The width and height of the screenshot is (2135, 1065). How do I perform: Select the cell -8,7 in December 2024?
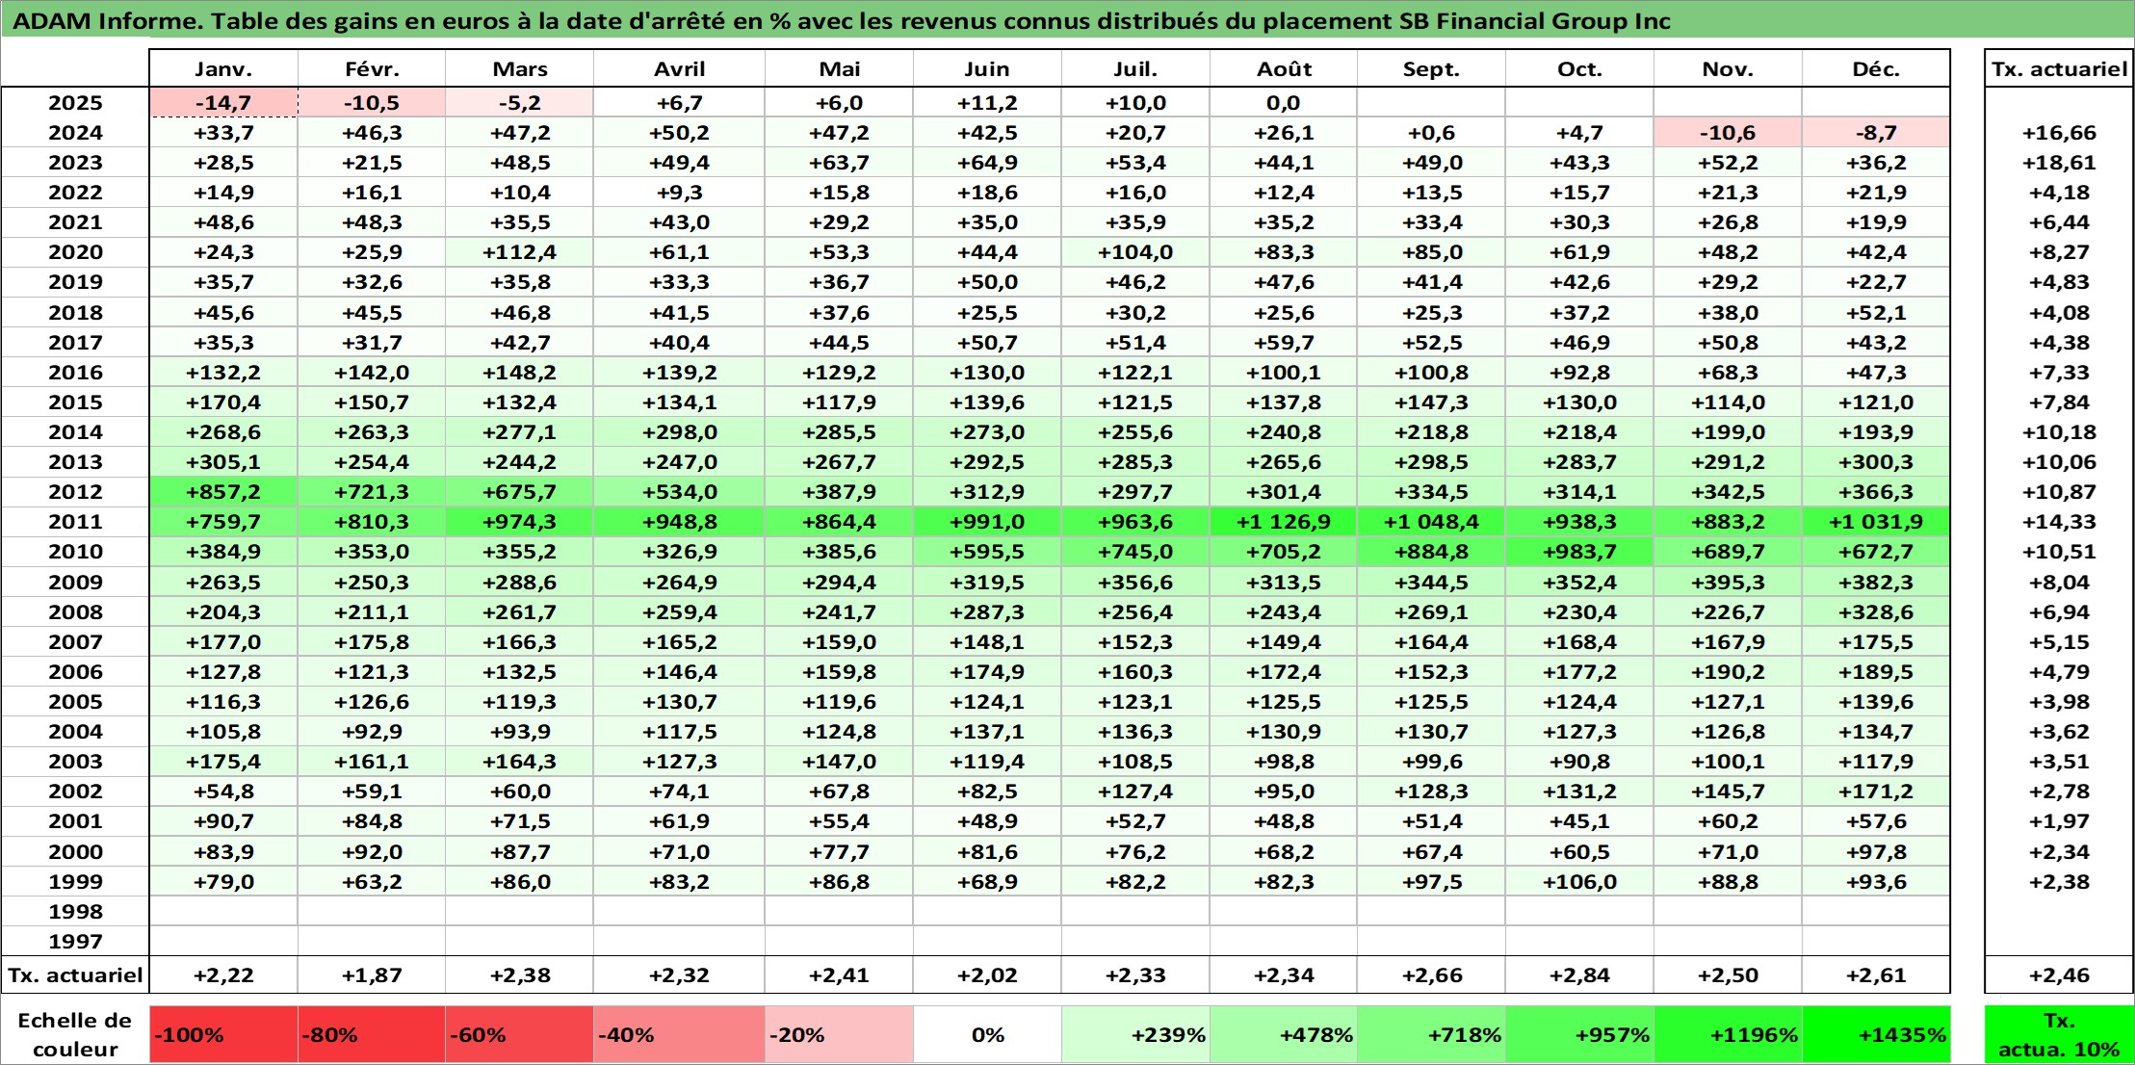(x=1876, y=133)
